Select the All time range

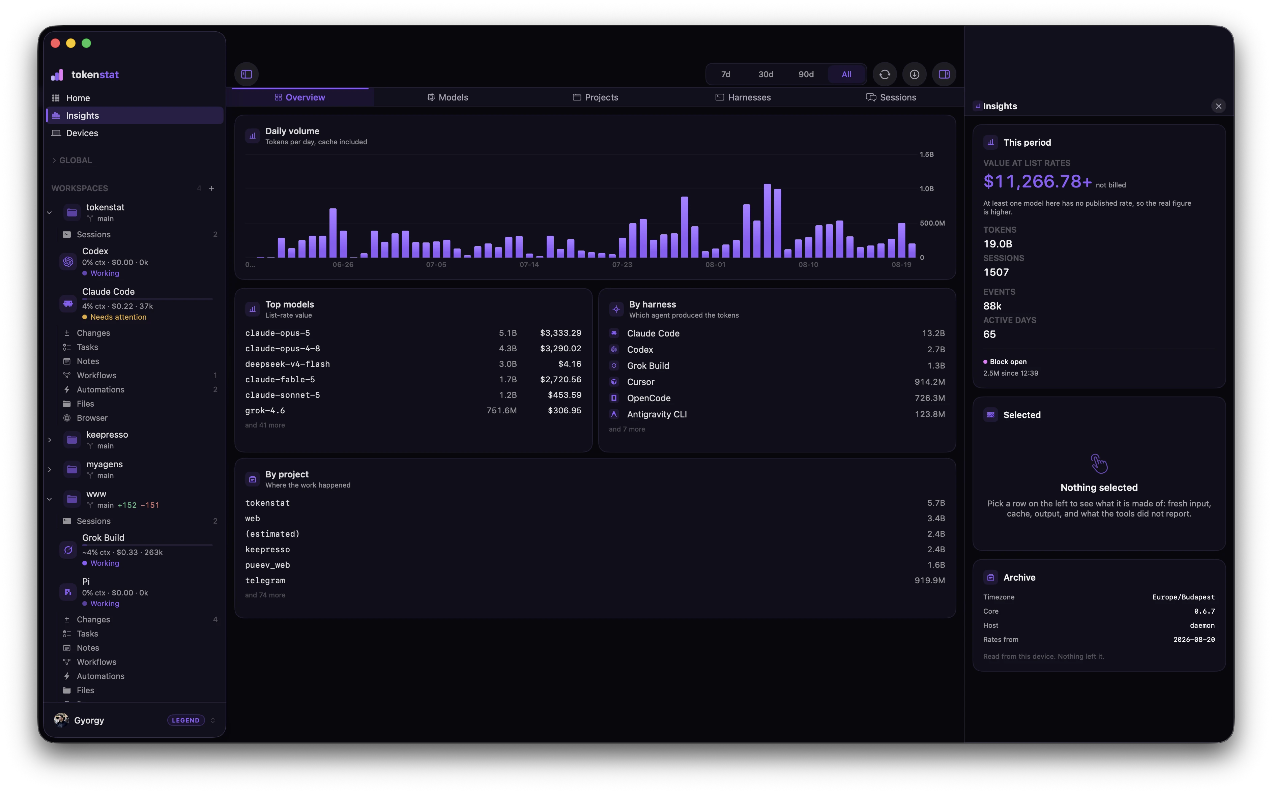[x=847, y=74]
